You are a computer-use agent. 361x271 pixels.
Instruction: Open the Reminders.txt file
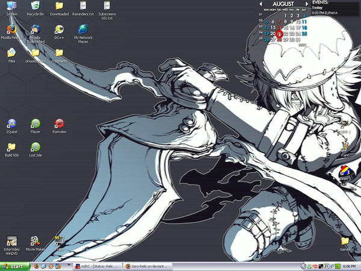click(x=83, y=6)
